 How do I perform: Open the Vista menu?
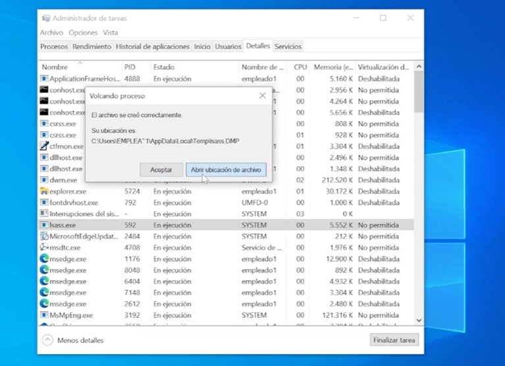[111, 32]
